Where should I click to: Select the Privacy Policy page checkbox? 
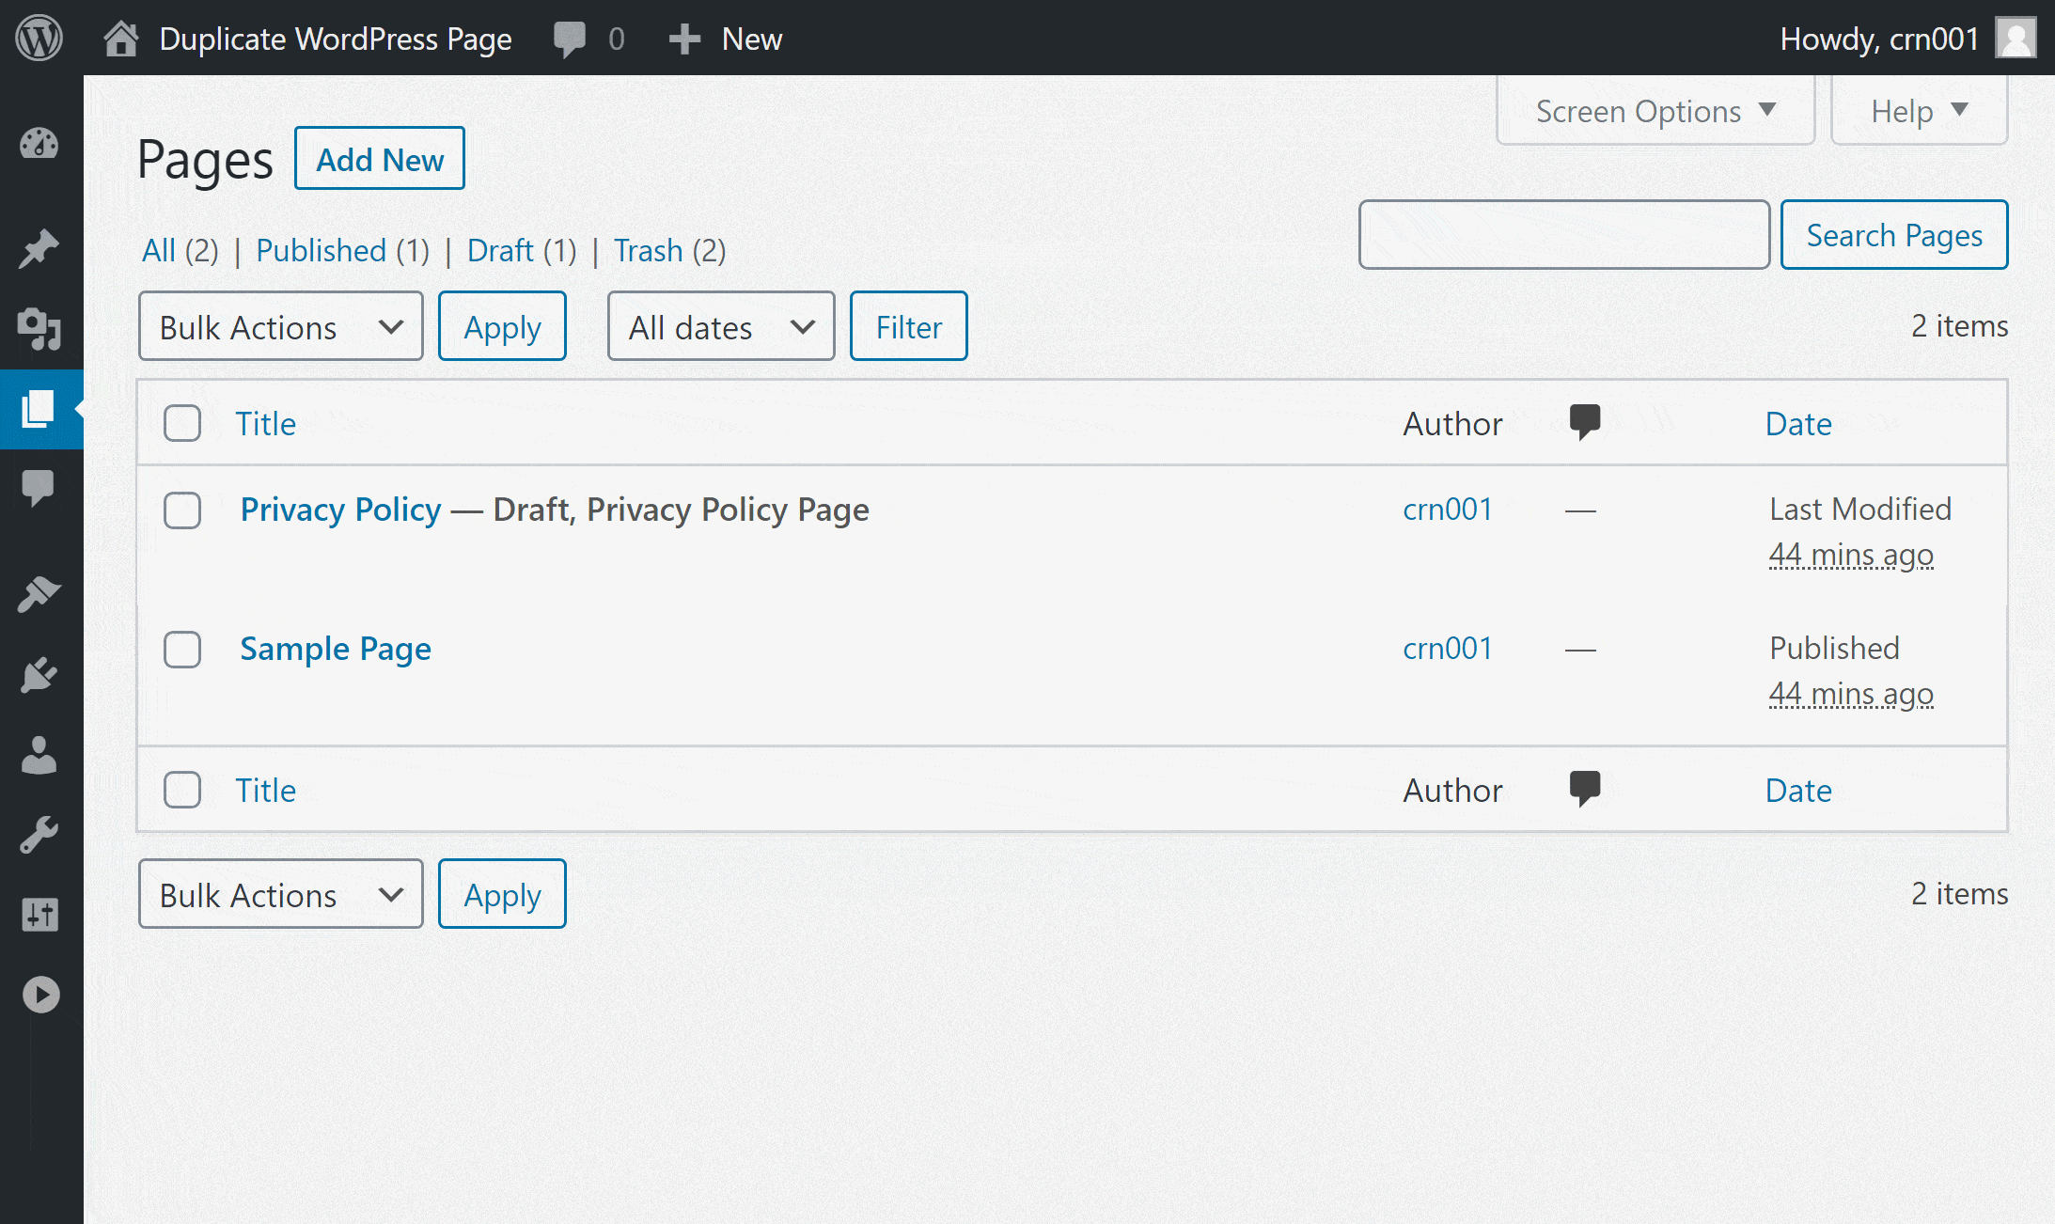tap(182, 510)
